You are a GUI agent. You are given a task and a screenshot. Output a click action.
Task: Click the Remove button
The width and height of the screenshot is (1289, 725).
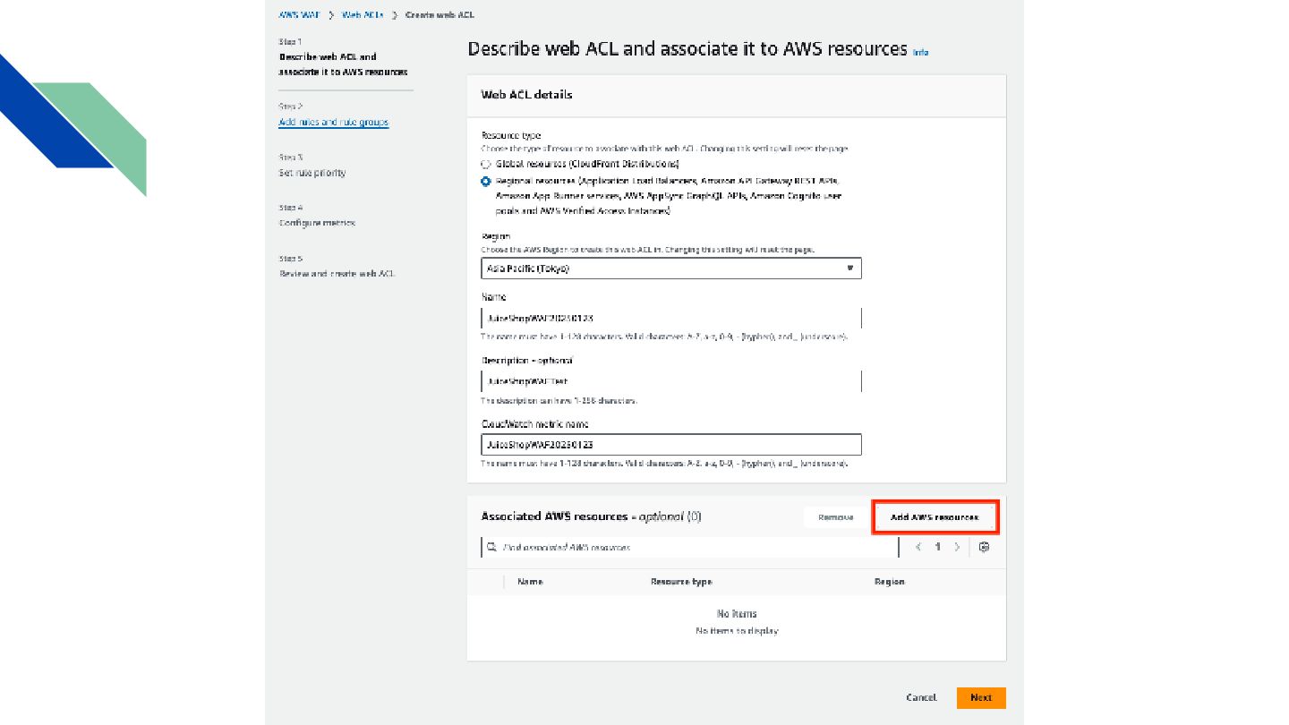pos(835,517)
